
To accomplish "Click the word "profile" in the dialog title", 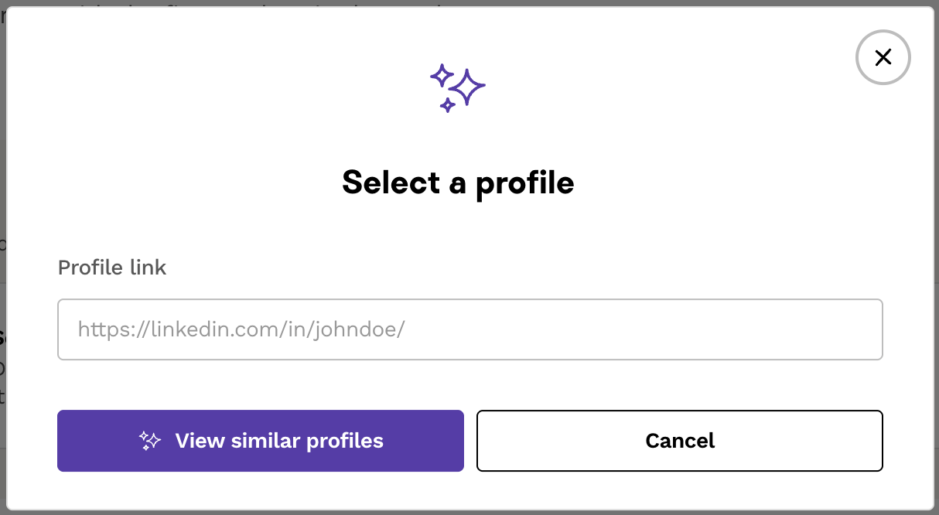I will [x=524, y=183].
